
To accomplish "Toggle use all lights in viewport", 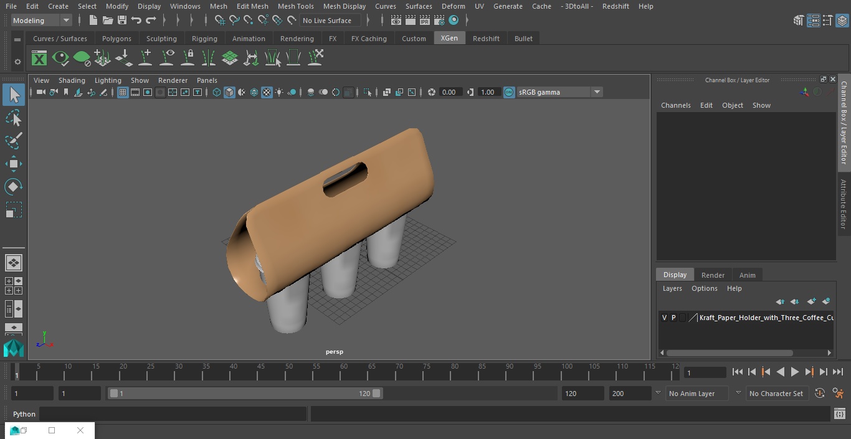I will 279,92.
